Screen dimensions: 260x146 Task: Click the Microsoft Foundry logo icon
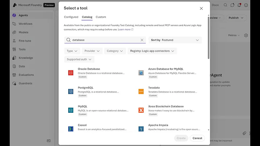(14, 5)
